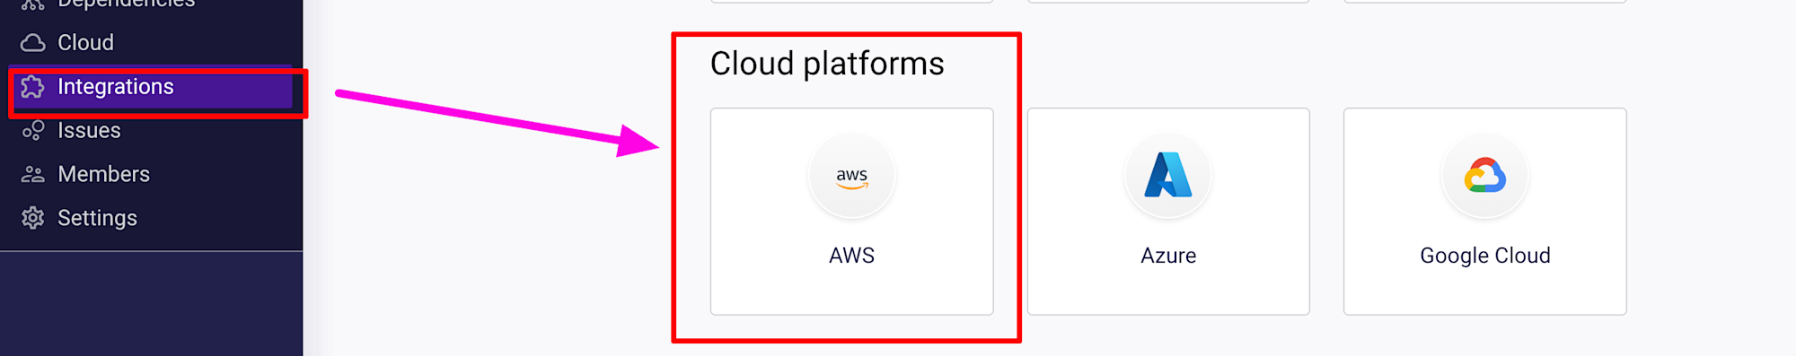Click the Integrations puzzle-piece icon
This screenshot has height=356, width=1796.
pos(33,87)
